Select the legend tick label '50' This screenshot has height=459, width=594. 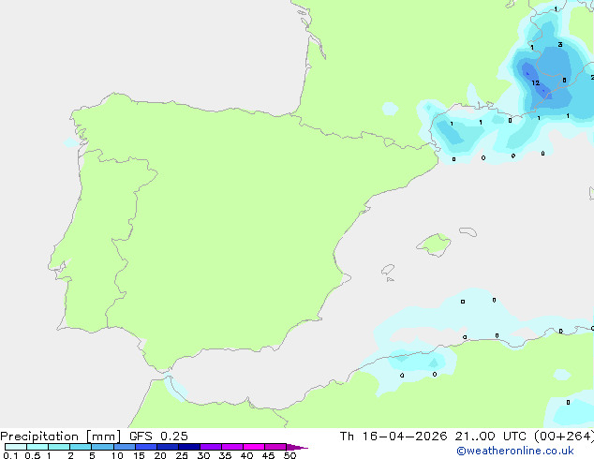pyautogui.click(x=290, y=455)
